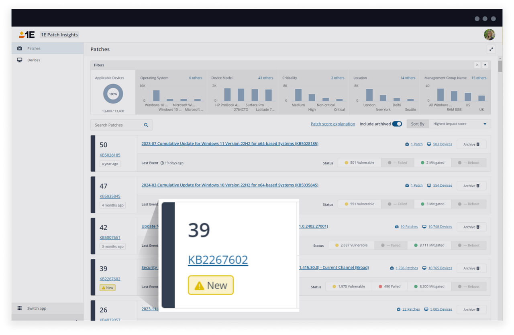
Task: Close the Filters panel with X
Action: (477, 65)
